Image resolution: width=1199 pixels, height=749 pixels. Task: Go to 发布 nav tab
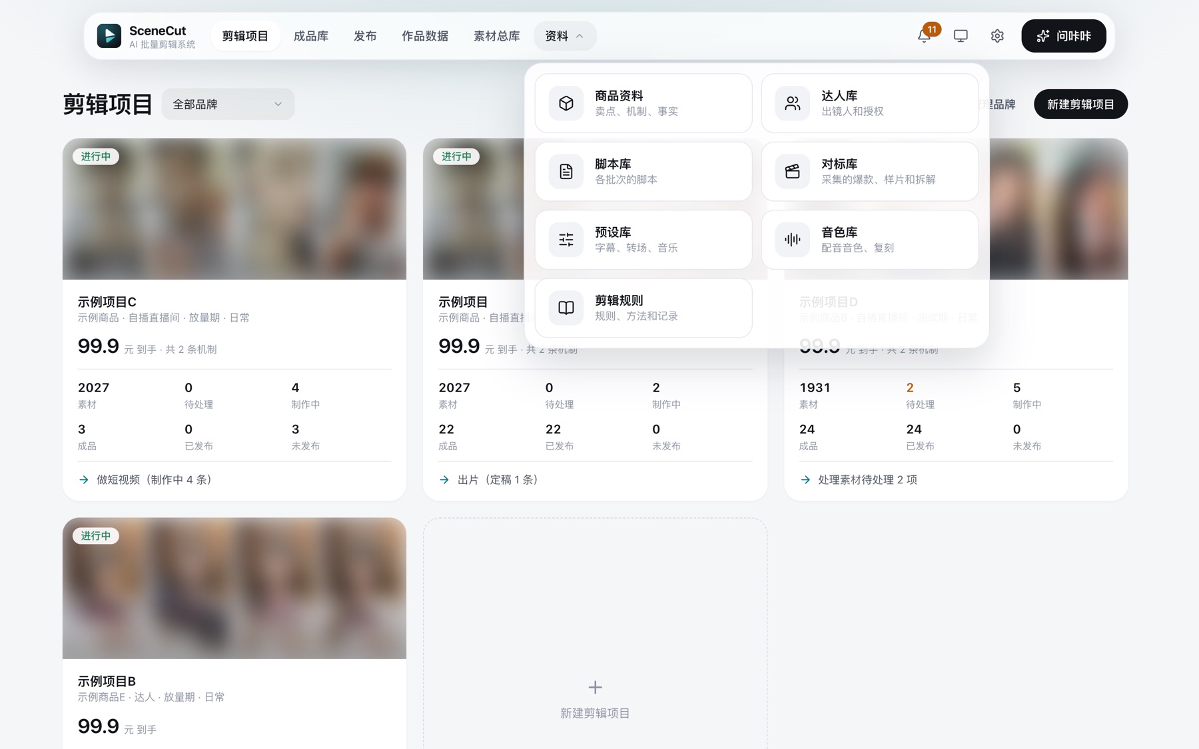365,36
